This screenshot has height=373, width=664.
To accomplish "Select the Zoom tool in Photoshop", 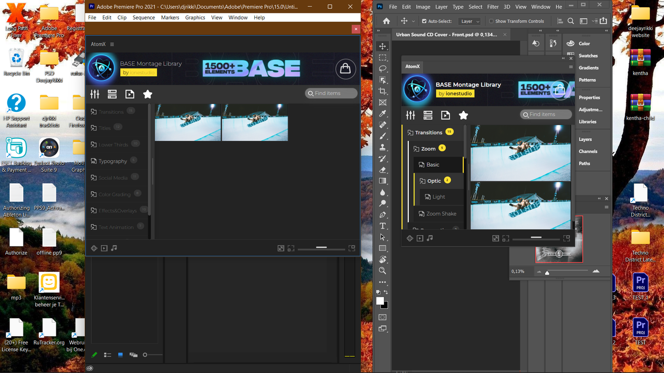I will pyautogui.click(x=383, y=270).
